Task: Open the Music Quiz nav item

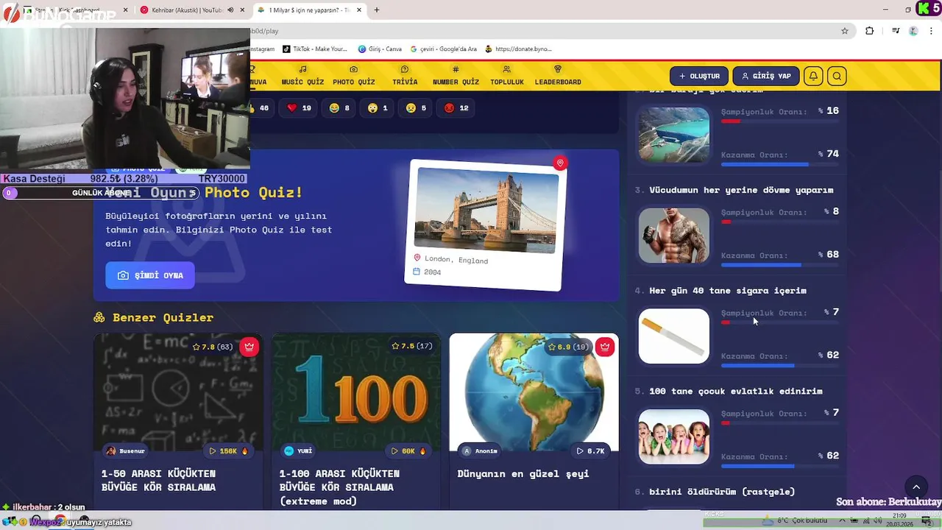Action: click(302, 76)
